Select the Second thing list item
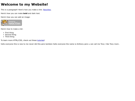This screenshot has width=135, height=101. pos(10,35)
